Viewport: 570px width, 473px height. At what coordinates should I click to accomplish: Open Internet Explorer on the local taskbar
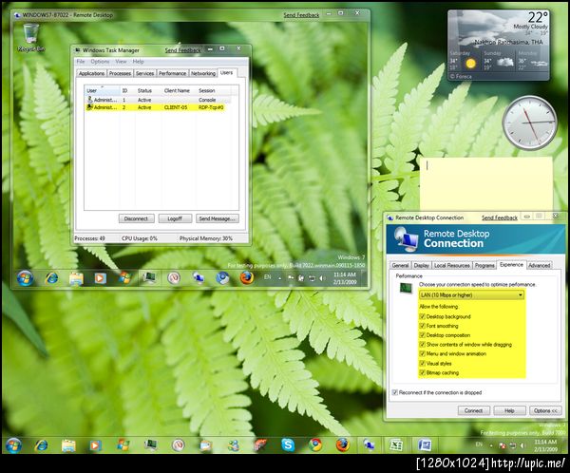tap(41, 445)
